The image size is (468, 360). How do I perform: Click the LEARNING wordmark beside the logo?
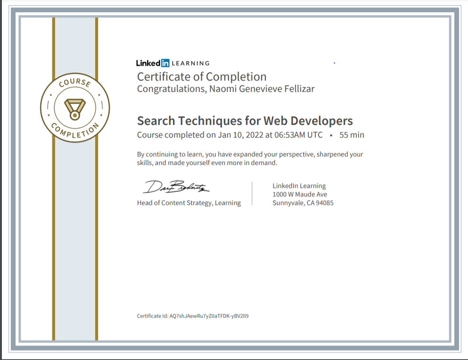pos(190,63)
